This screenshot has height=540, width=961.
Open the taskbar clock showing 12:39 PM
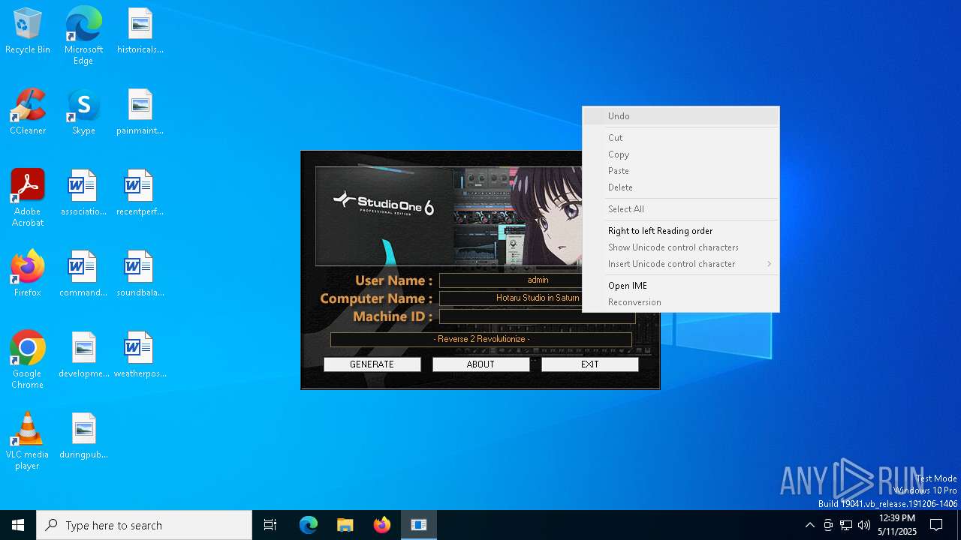coord(897,525)
